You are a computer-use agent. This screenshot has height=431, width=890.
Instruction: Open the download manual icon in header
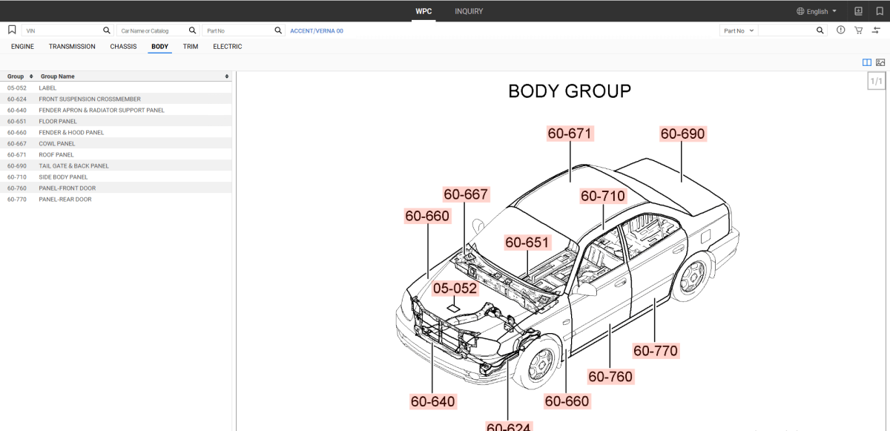(x=858, y=11)
